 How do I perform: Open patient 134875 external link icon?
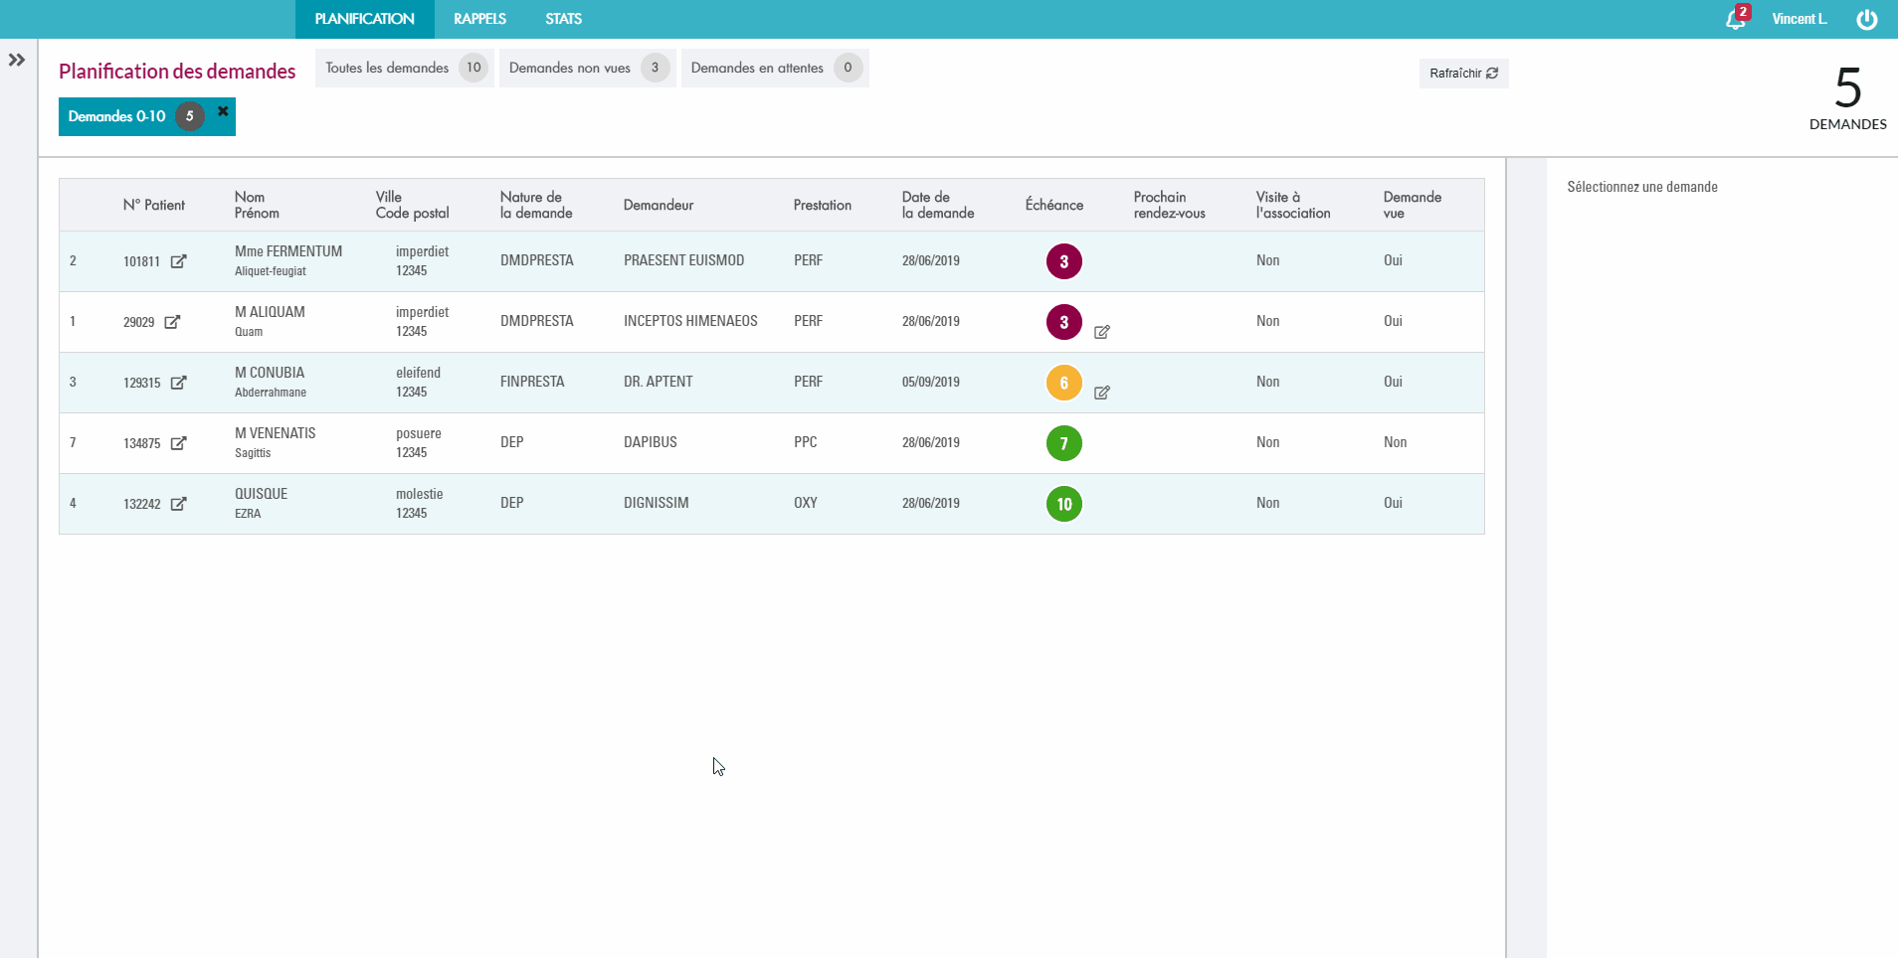point(178,443)
